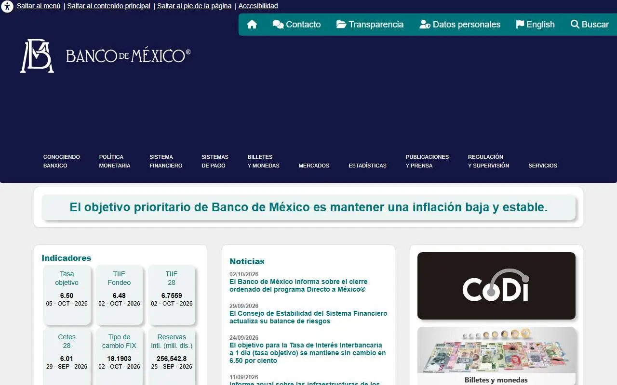This screenshot has width=617, height=385.
Task: Follow Saltar al contenido principal link
Action: coord(108,6)
